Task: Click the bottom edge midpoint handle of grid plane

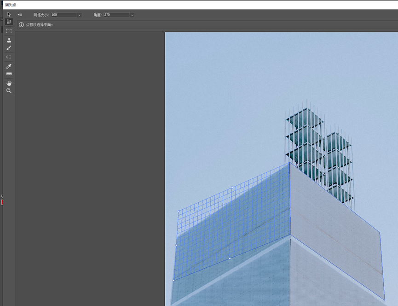Action: pos(230,258)
